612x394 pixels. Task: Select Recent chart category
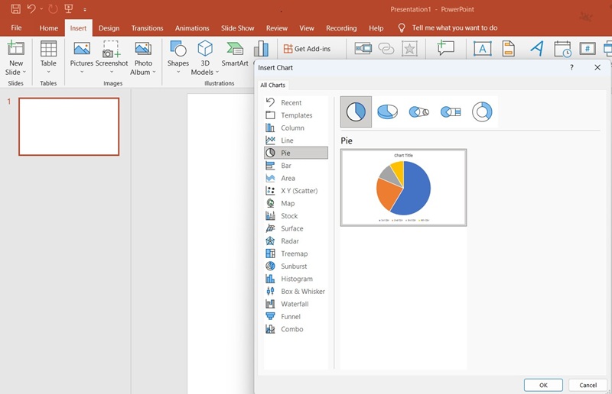(296, 102)
